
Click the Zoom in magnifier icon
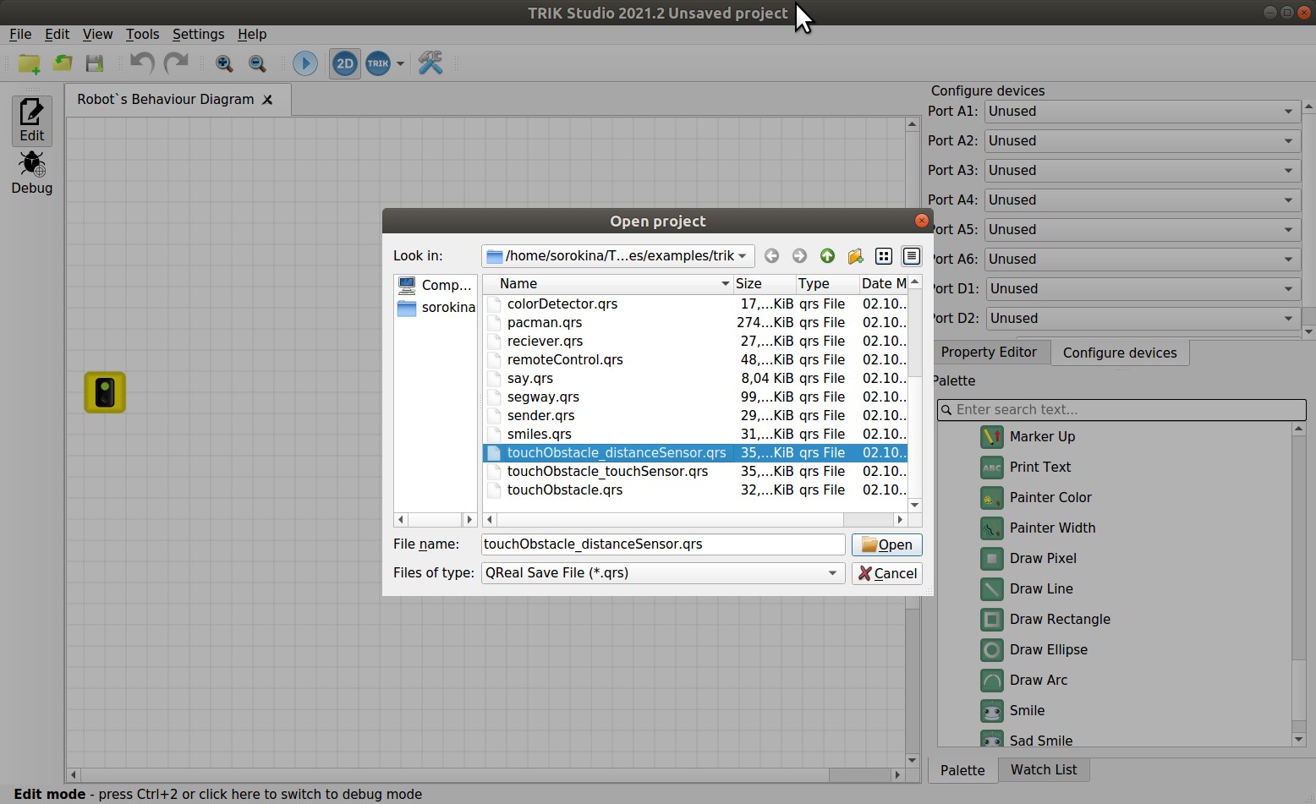(x=224, y=63)
